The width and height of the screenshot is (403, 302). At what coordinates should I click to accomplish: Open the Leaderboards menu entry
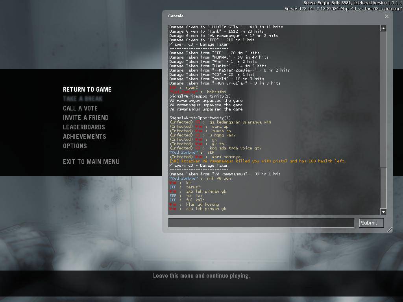(84, 127)
